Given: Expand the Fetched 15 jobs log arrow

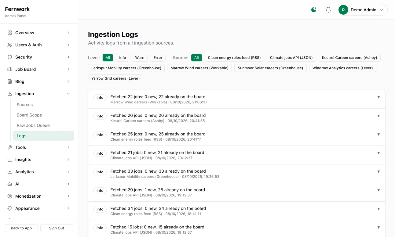Looking at the screenshot, I should (x=379, y=228).
